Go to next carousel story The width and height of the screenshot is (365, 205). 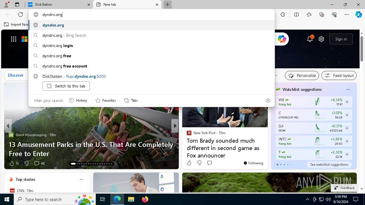(175, 126)
